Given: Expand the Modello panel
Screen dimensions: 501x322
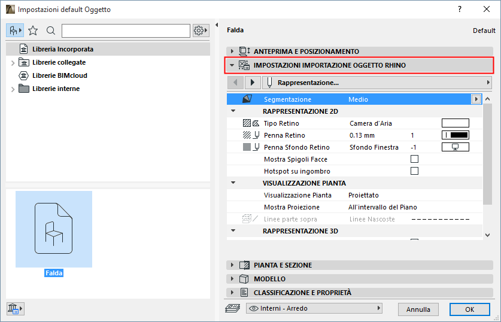Looking at the screenshot, I should [x=232, y=278].
